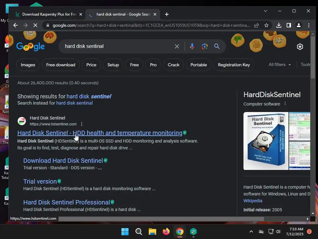Select the Crack filter chip
This screenshot has height=239, width=318.
pos(173,65)
